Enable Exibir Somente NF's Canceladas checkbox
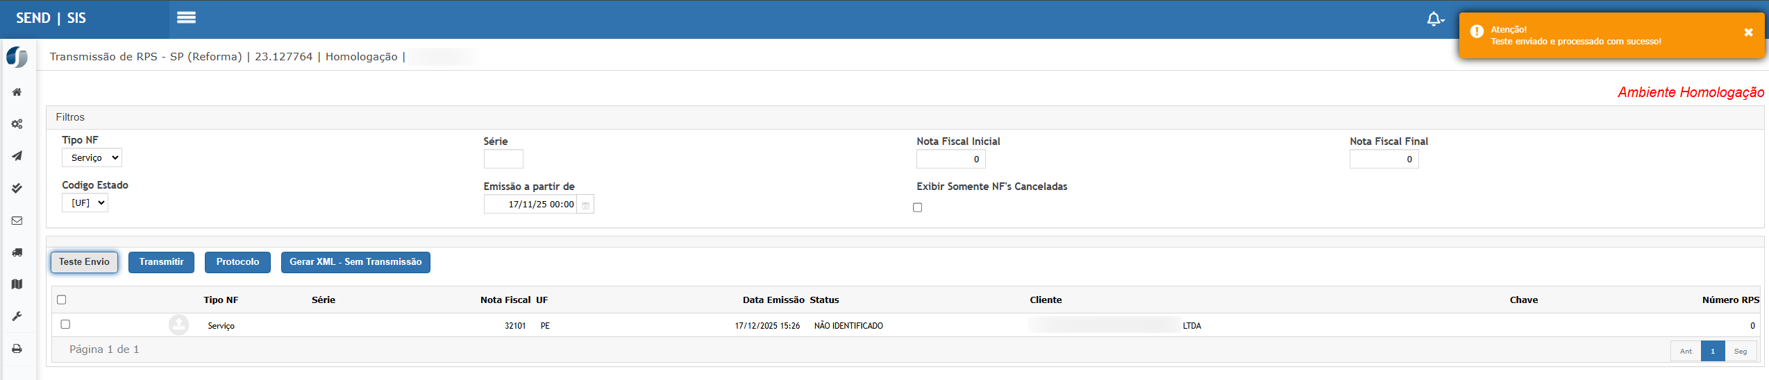The image size is (1769, 380). (x=917, y=207)
